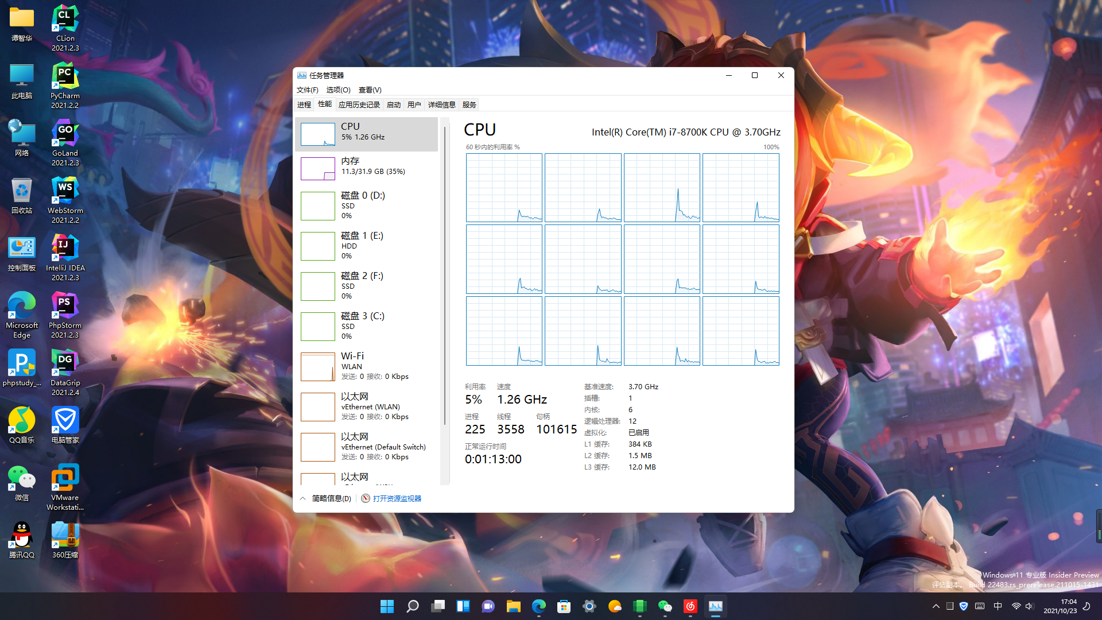
Task: Switch to the 详细信息 tab
Action: click(x=441, y=104)
